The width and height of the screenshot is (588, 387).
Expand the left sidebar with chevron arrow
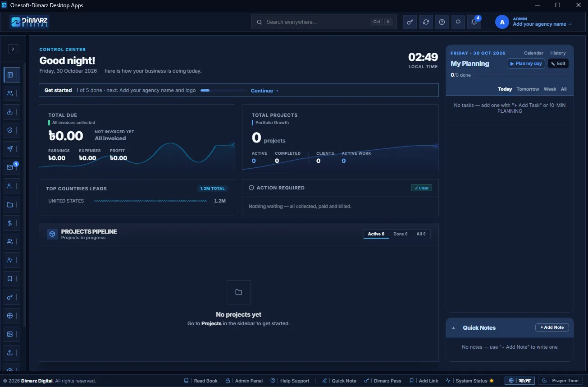point(13,49)
